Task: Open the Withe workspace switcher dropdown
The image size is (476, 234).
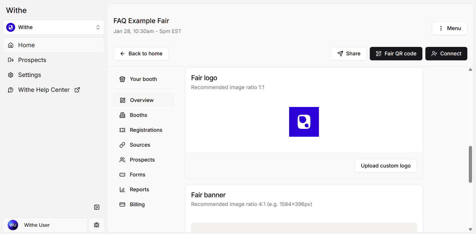Action: click(53, 27)
